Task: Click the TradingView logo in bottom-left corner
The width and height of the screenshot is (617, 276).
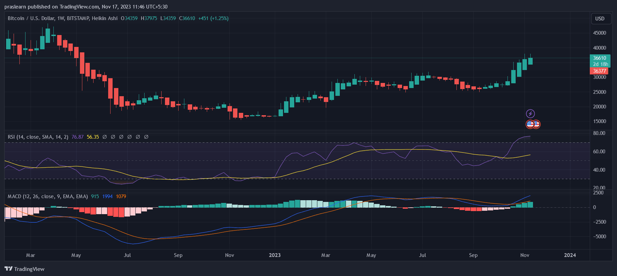Action: pyautogui.click(x=24, y=269)
